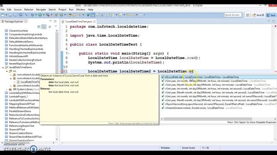Toggle Mark Occurrences in toolbar
277x155 pixels.
[93, 15]
